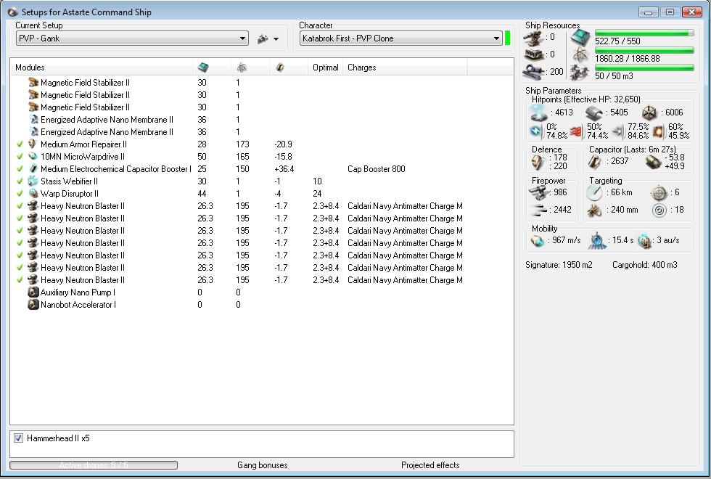The height and width of the screenshot is (479, 711).
Task: Toggle active checkmark for Medium Electrochemical Capacitor Booster
Action: pos(20,168)
